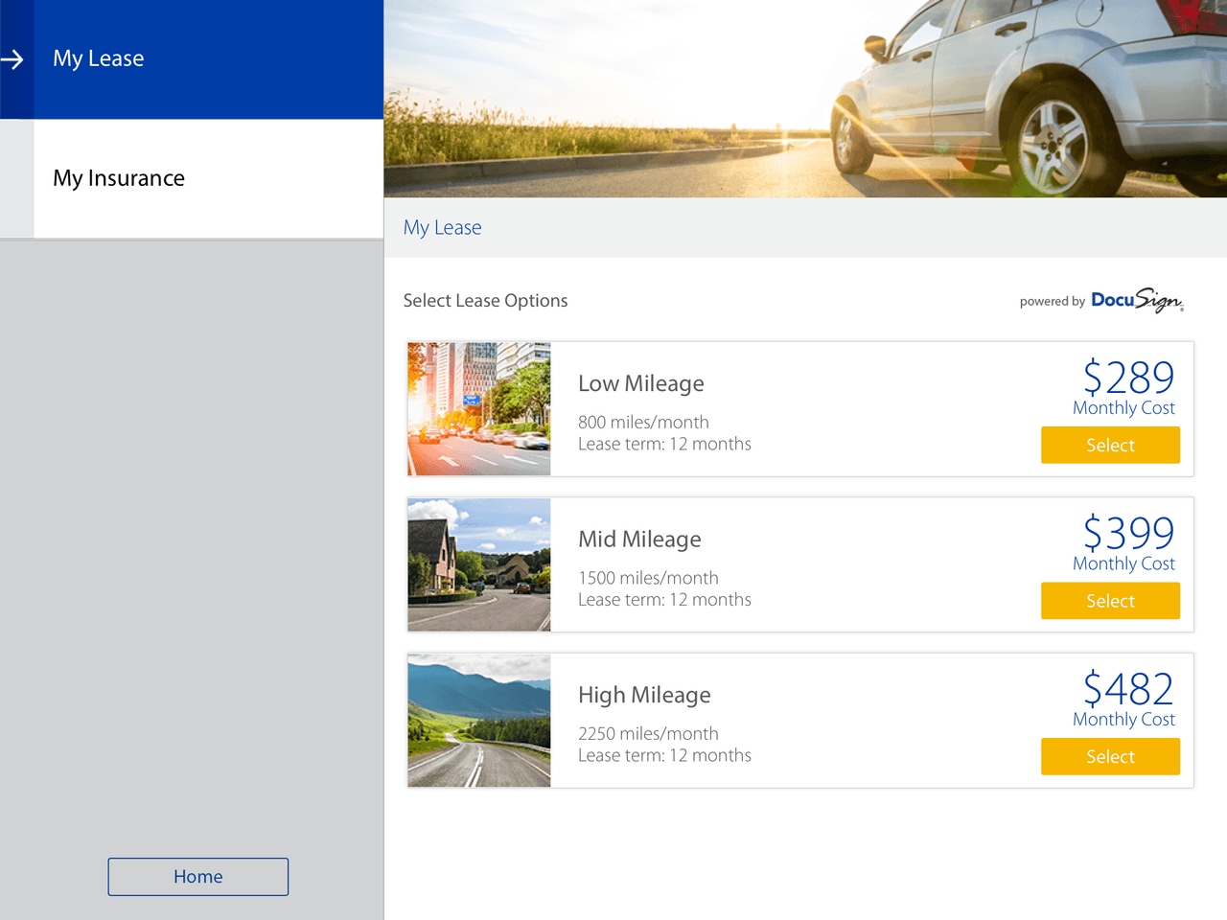This screenshot has width=1227, height=920.
Task: Click the powered by DocuSign label
Action: point(1051,301)
